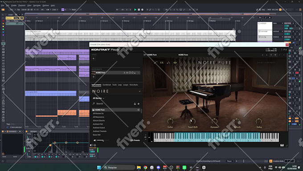Select the Basic Felt preset
303x171 pixels.
pyautogui.click(x=97, y=135)
